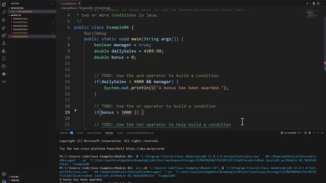The width and height of the screenshot is (326, 183).
Task: Open the Extensions view
Action: coord(4,36)
